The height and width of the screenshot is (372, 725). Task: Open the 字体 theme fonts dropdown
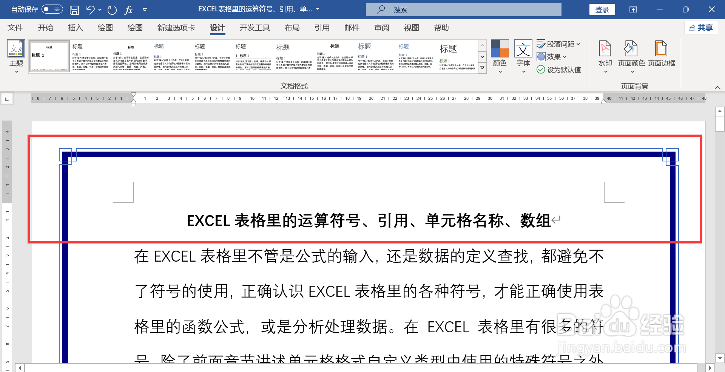[523, 56]
